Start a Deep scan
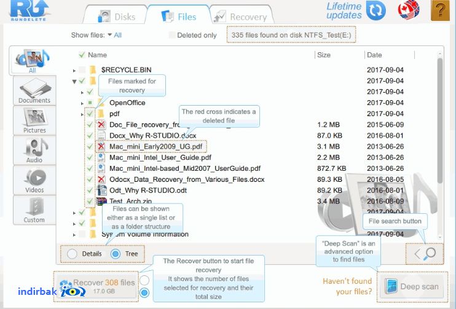Viewport: 456px width, 309px height. pos(412,286)
